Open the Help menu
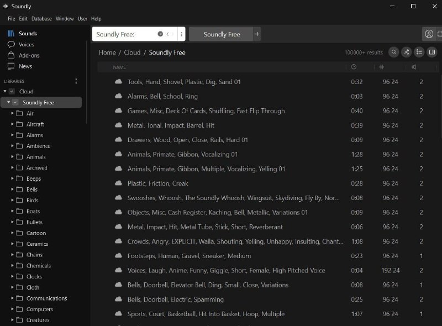Image resolution: width=442 pixels, height=326 pixels. tap(96, 19)
